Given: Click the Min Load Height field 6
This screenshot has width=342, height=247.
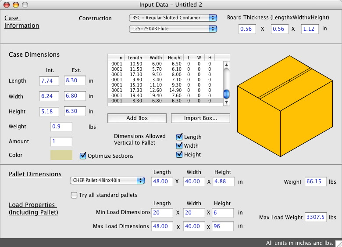Looking at the screenshot, I should tap(223, 213).
